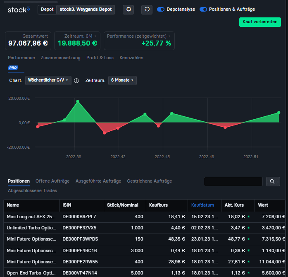The height and width of the screenshot is (277, 288).
Task: Select the Offene Aufträge tab
Action: point(52,181)
